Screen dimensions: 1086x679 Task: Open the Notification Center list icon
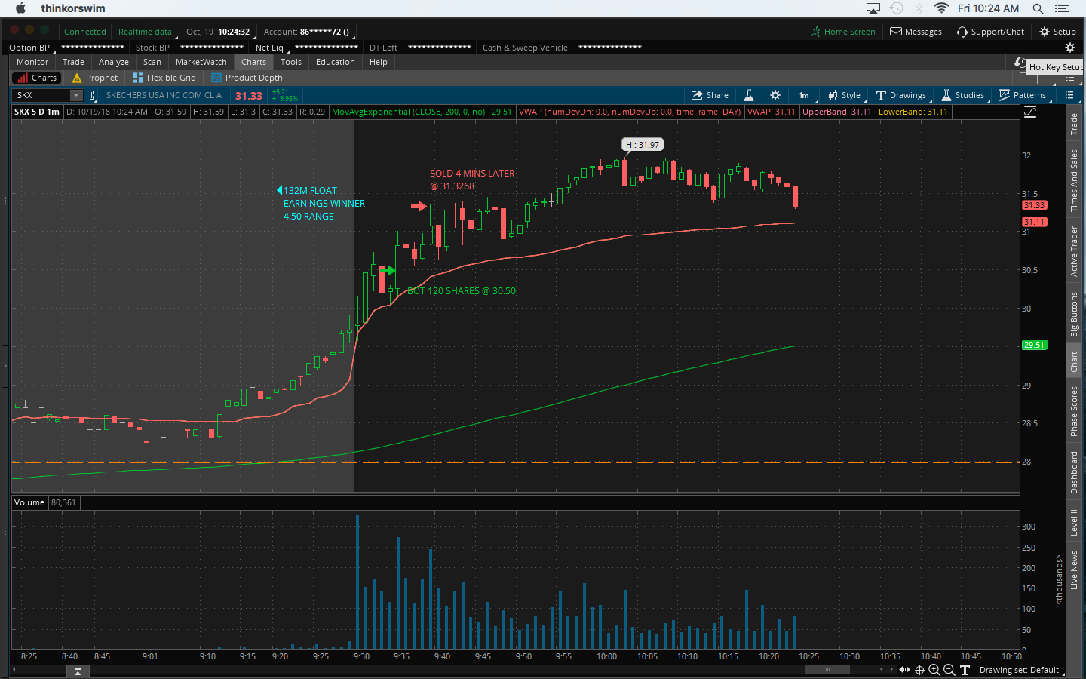click(x=1062, y=8)
